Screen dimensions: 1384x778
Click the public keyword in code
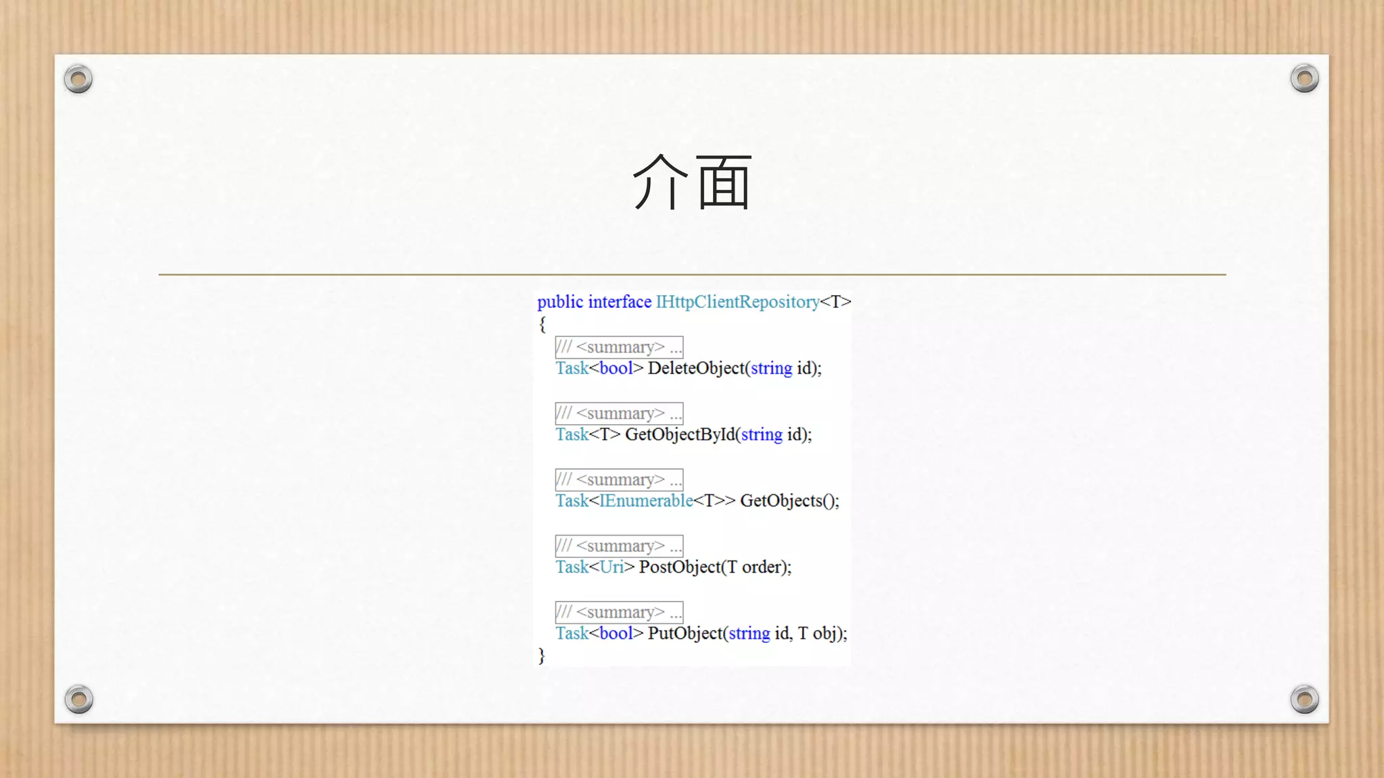pyautogui.click(x=560, y=302)
